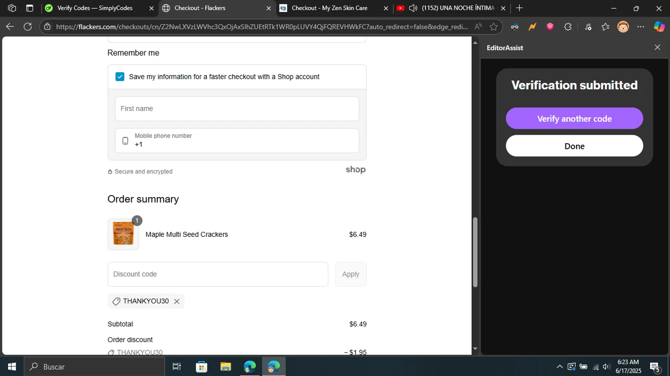Open the glasses extension icon in toolbar

point(515,27)
